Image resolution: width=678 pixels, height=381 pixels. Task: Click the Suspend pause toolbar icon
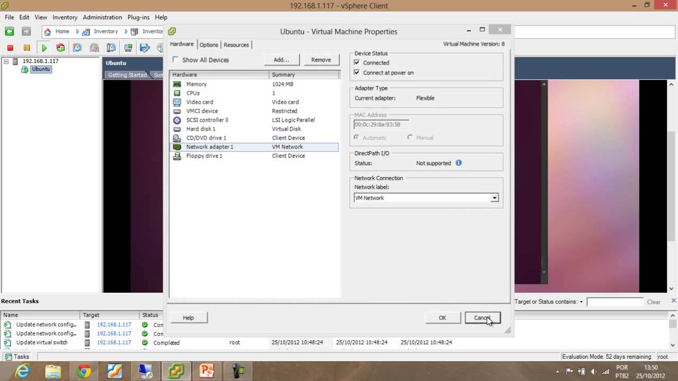(26, 48)
